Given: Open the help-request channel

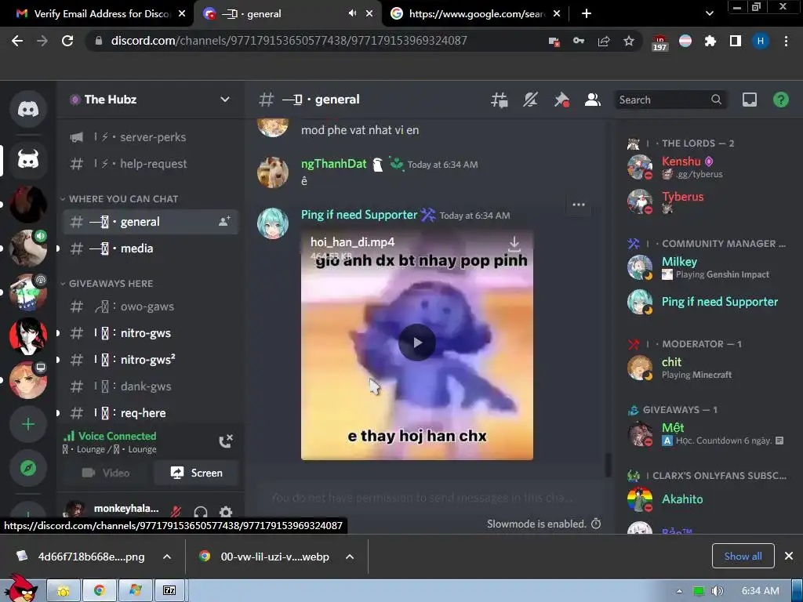Looking at the screenshot, I should click(151, 164).
